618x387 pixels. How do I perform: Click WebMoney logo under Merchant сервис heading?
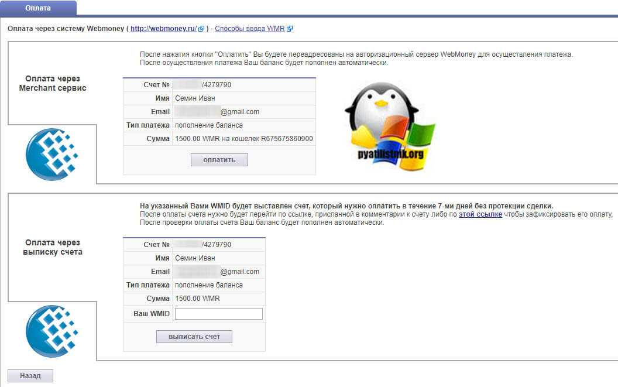[51, 154]
